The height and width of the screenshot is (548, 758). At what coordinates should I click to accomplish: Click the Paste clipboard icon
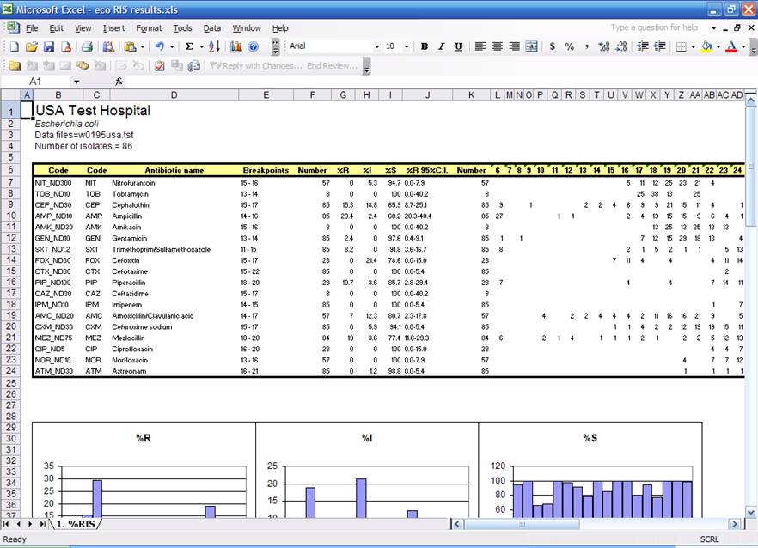(130, 46)
